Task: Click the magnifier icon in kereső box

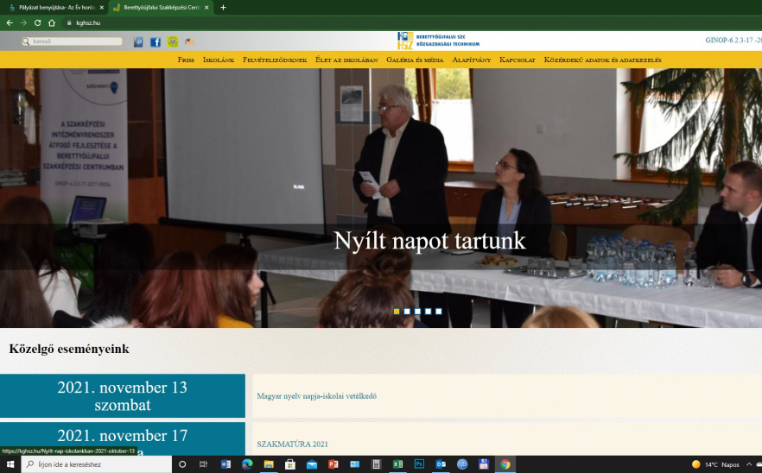Action: (26, 41)
